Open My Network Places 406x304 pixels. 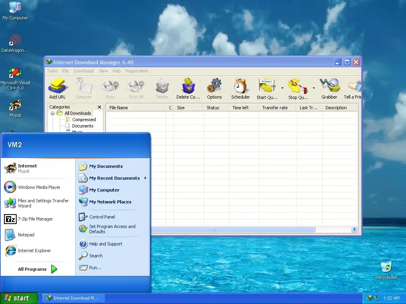point(113,202)
